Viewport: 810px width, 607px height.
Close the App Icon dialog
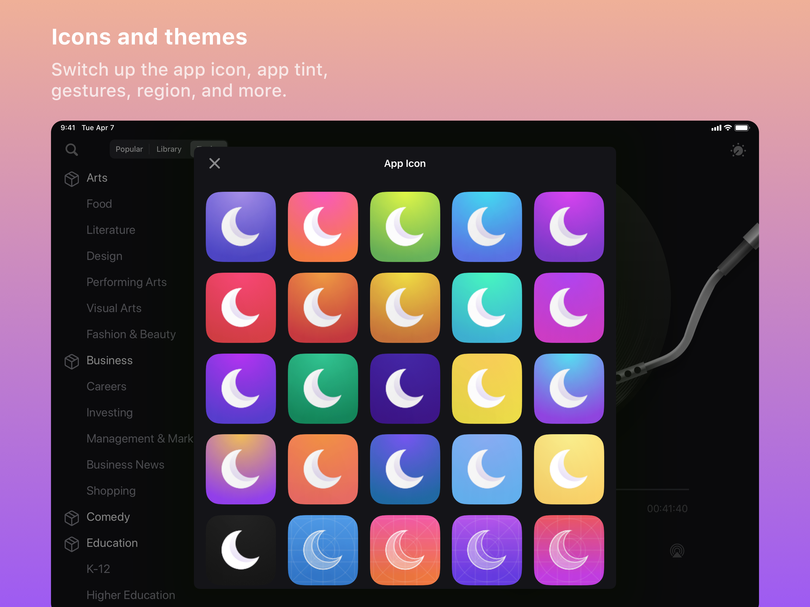point(215,163)
